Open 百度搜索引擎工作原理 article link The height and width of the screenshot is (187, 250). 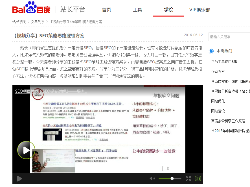click(228, 121)
